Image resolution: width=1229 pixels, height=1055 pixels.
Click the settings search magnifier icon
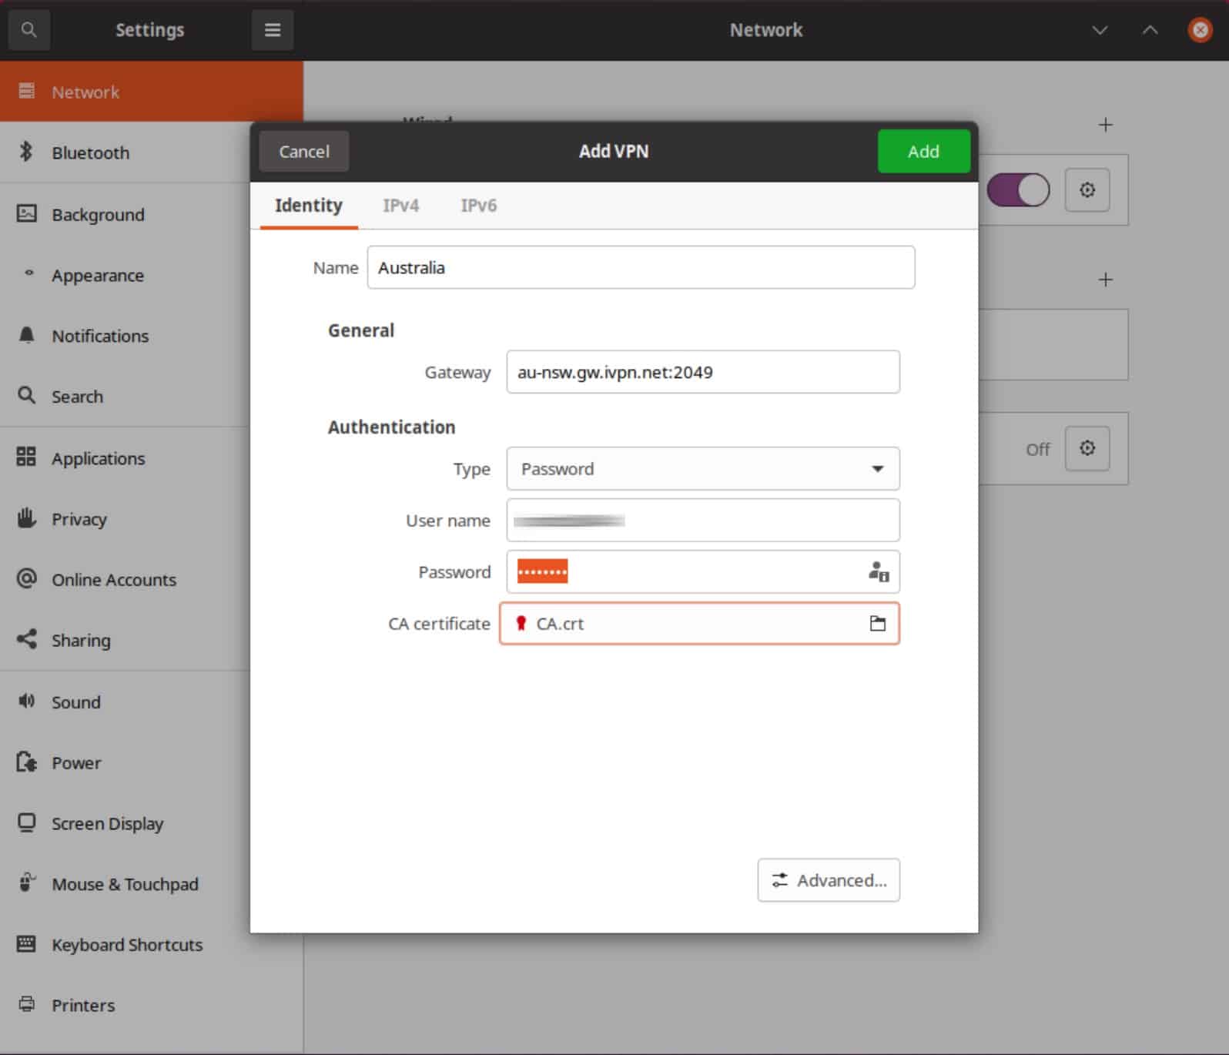point(28,30)
